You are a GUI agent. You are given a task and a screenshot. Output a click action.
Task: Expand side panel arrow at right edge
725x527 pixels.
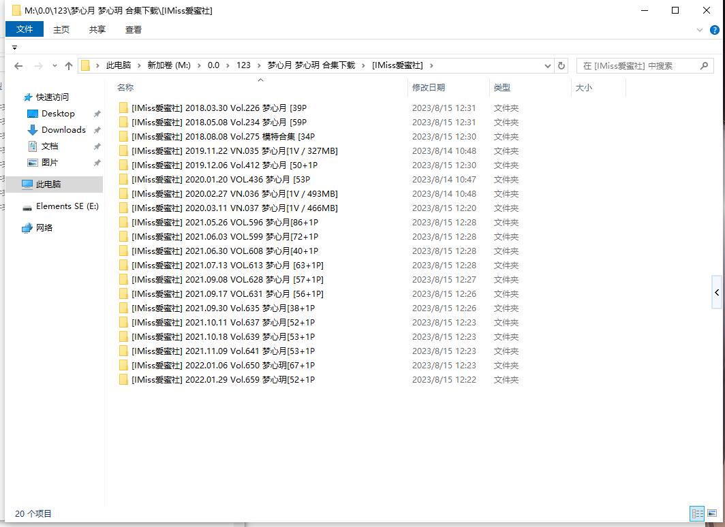point(717,292)
